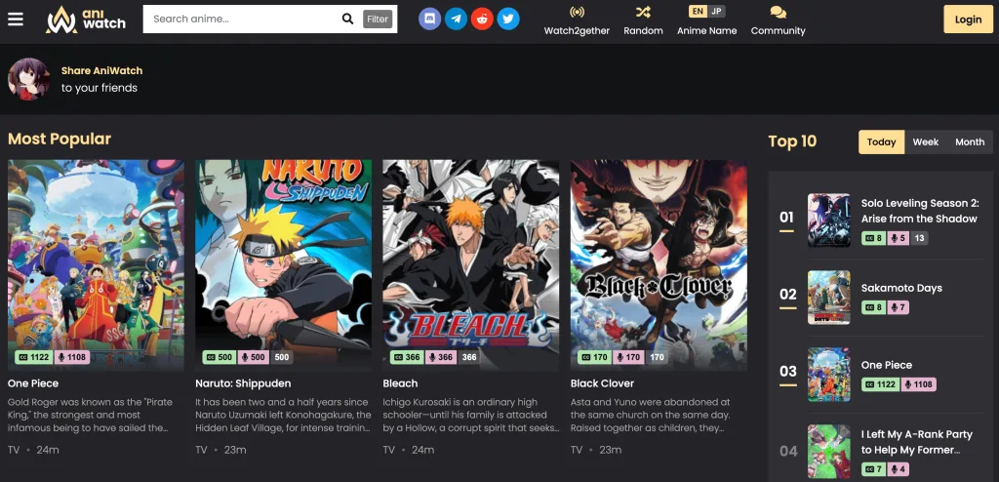
Task: Open Naruto: Shippuden title link
Action: 243,383
